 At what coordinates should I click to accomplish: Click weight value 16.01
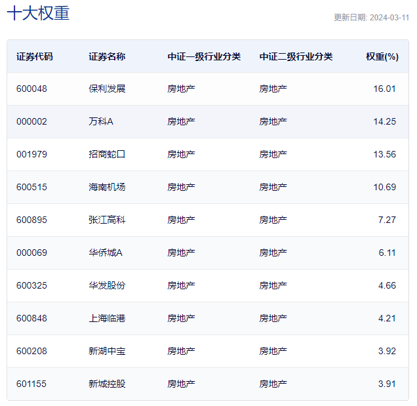(x=385, y=89)
